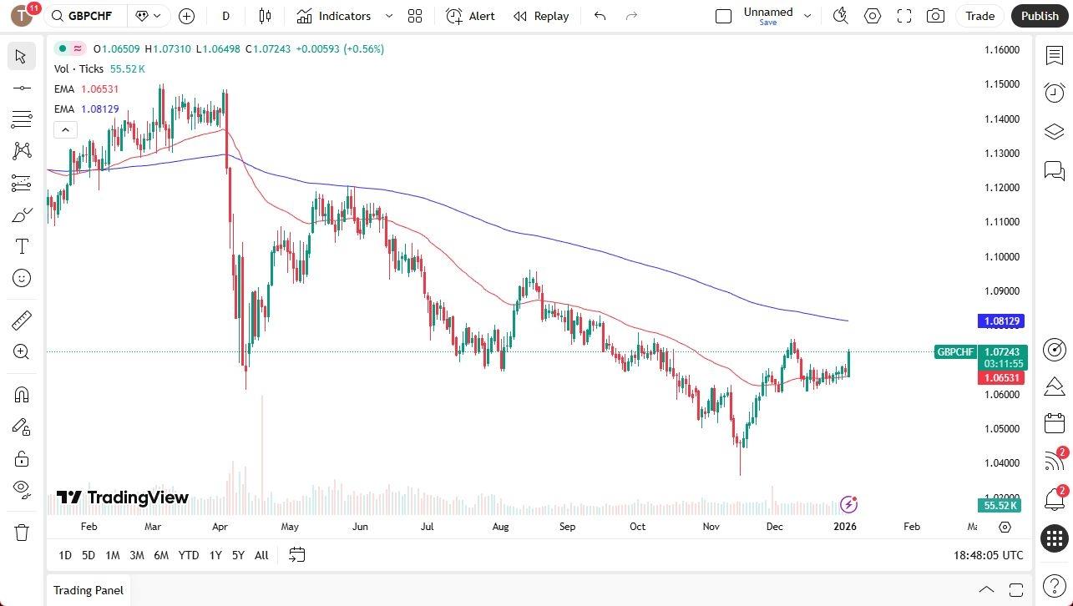1073x606 pixels.
Task: Remove drawings with the trash icon
Action: [22, 532]
